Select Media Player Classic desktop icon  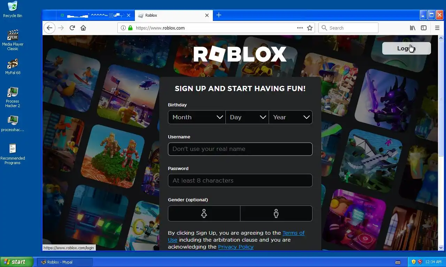[13, 40]
